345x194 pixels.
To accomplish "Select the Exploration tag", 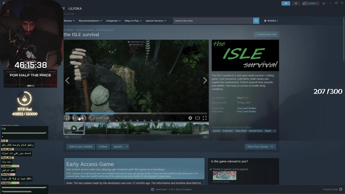I will [228, 131].
